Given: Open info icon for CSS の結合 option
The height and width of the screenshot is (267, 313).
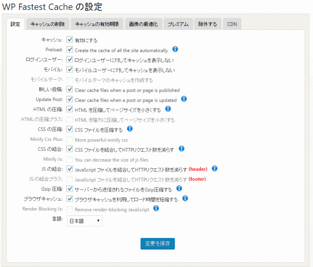Looking at the screenshot, I should [182, 148].
